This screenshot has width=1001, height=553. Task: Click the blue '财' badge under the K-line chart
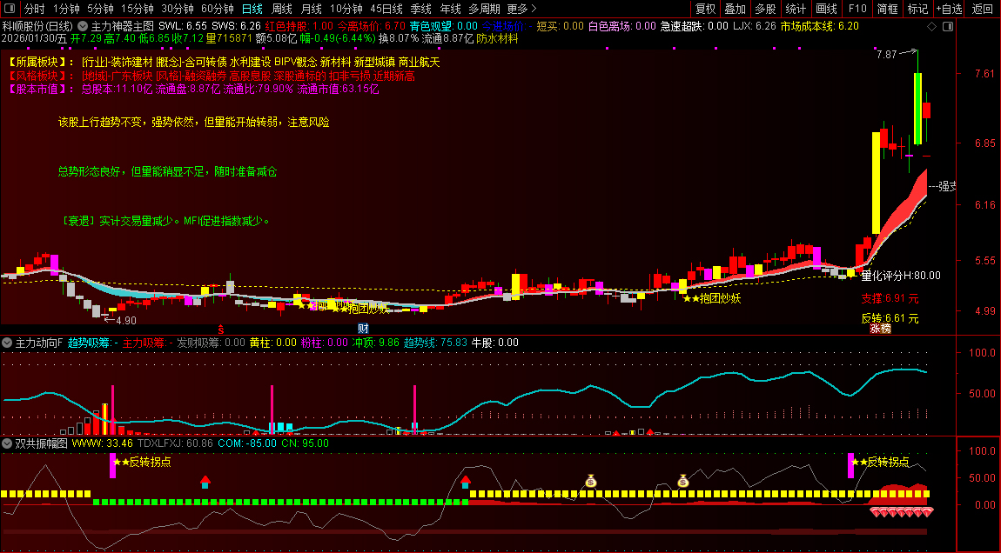[x=364, y=329]
